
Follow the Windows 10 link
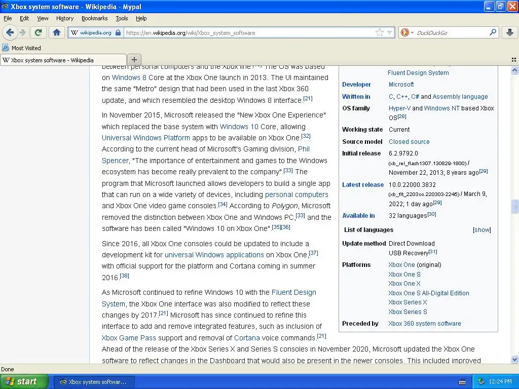(239, 127)
